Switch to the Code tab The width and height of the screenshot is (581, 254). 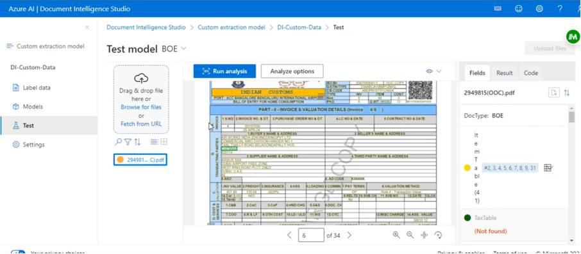(x=530, y=73)
